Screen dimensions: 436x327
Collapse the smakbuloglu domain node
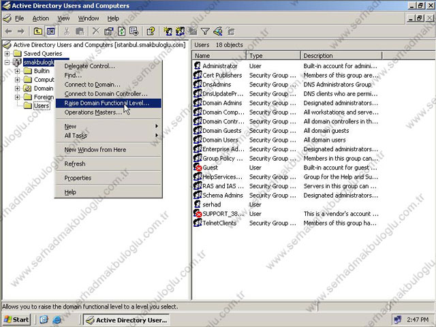pos(7,62)
